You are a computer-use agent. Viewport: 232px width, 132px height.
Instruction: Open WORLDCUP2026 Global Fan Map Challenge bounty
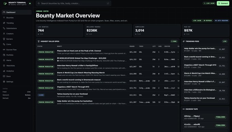coord(108,59)
